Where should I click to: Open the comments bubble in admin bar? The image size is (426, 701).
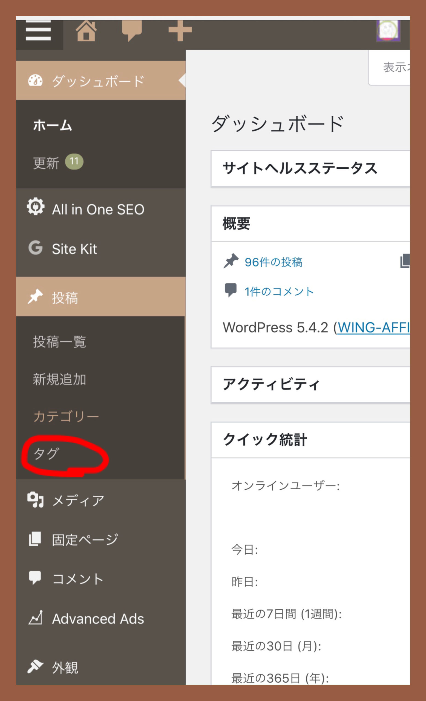(132, 30)
